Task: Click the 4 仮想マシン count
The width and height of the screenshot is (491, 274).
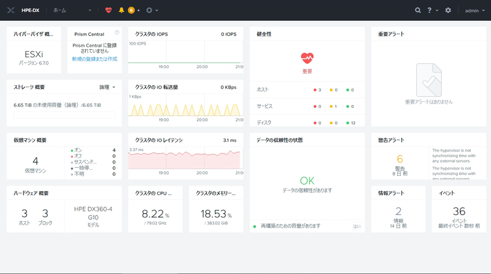Action: click(x=35, y=160)
